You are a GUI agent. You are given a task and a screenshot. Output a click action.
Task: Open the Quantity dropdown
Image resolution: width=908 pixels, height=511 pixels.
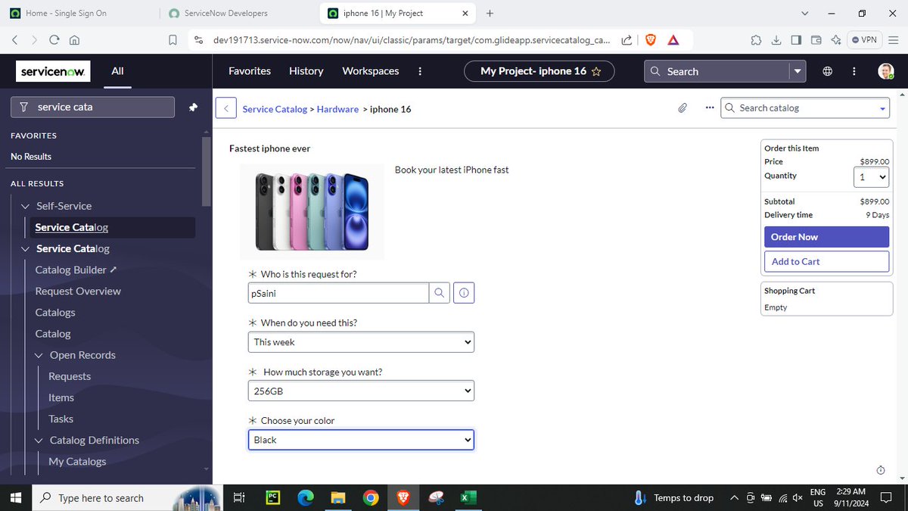click(x=871, y=177)
